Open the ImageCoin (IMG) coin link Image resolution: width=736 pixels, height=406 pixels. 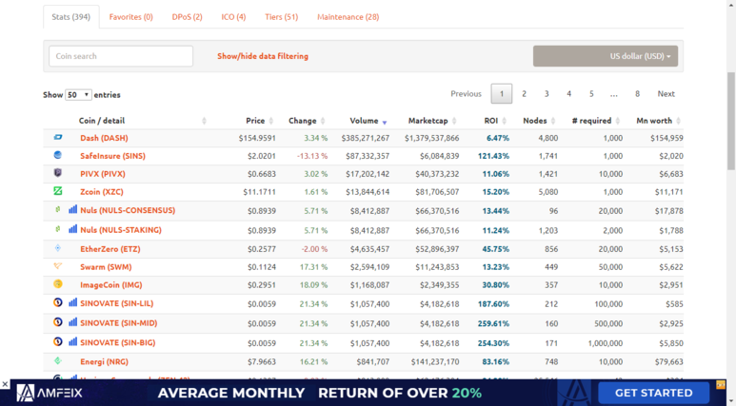tap(110, 284)
